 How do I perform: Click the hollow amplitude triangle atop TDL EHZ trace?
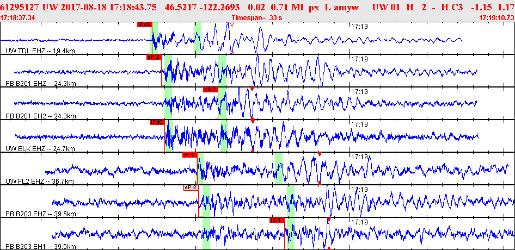(x=232, y=24)
